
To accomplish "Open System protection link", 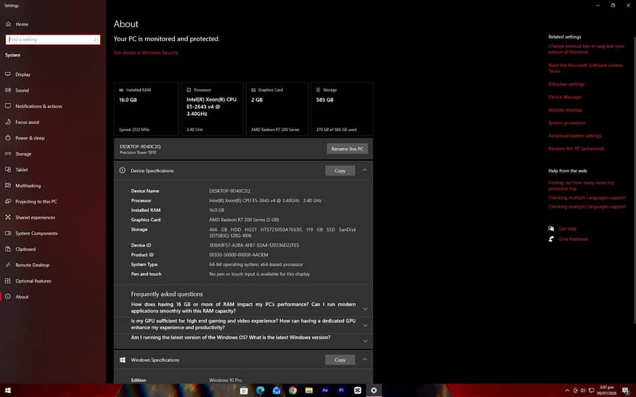I will point(566,123).
